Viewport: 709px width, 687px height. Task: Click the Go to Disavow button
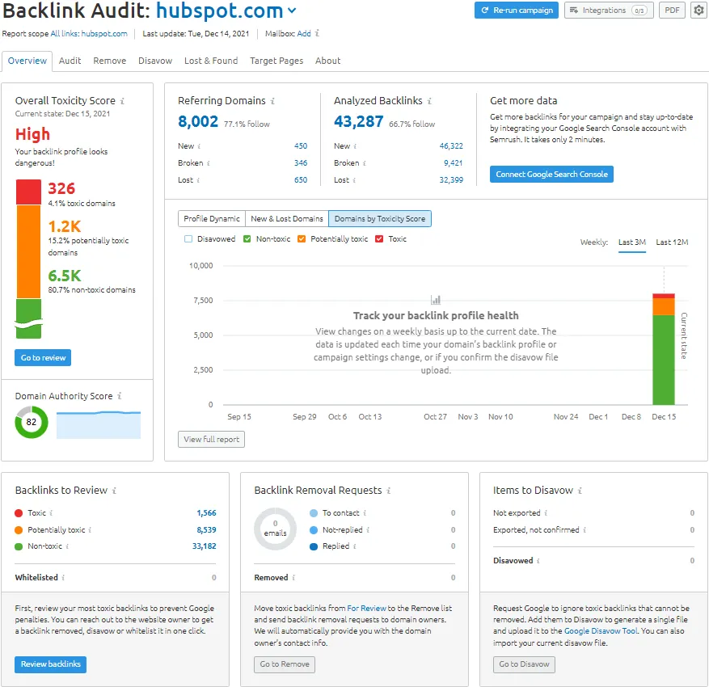pos(524,664)
